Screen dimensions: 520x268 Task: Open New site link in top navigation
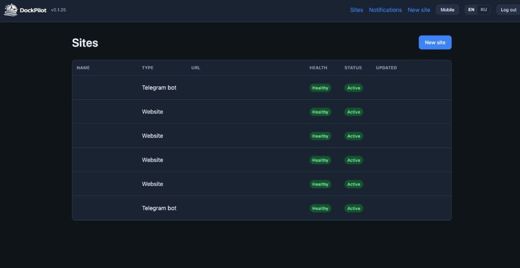[x=419, y=10]
